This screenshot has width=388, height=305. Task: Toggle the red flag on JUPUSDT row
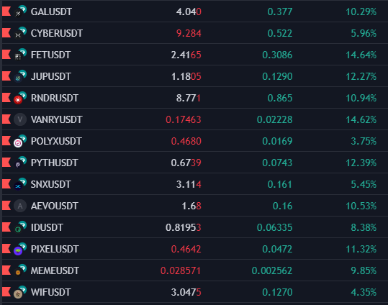click(6, 76)
